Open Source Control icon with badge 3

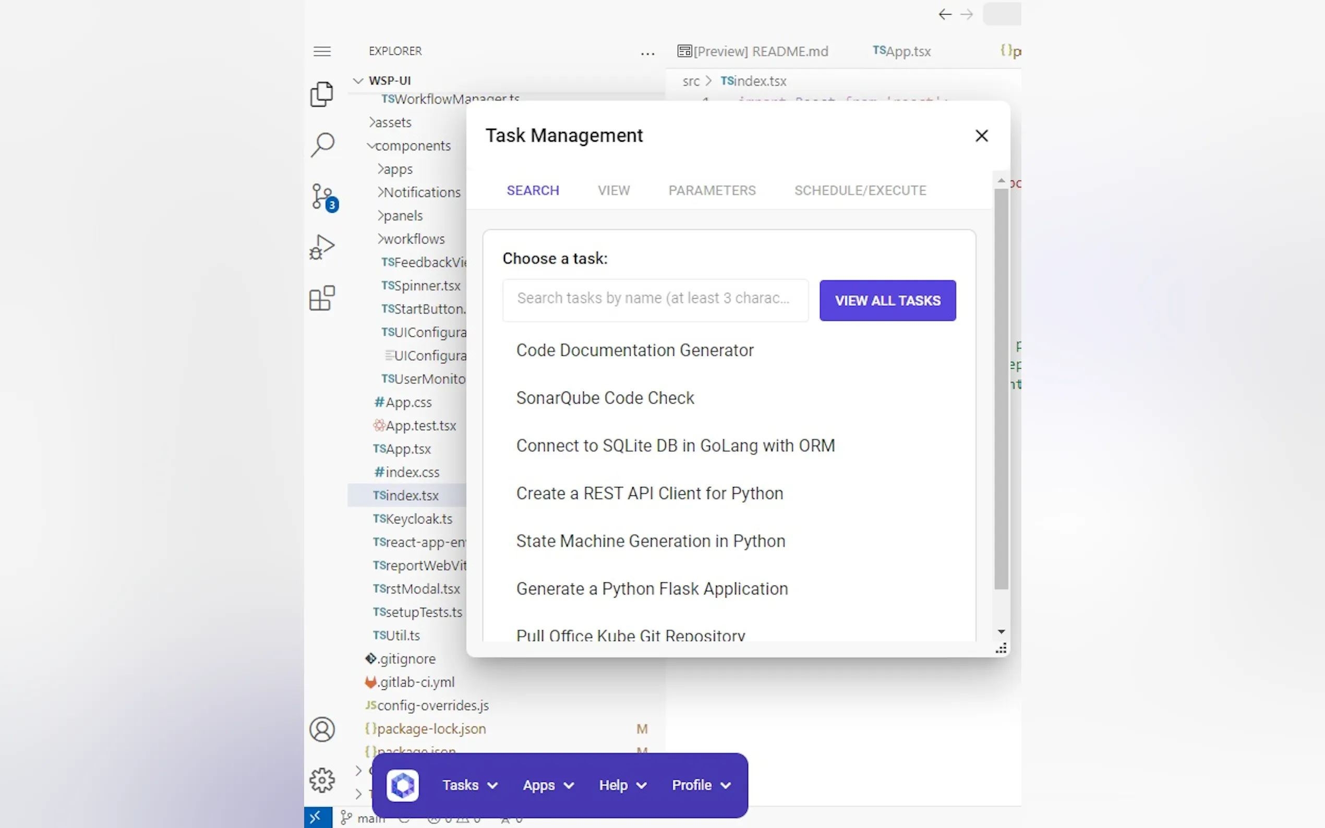pos(322,196)
